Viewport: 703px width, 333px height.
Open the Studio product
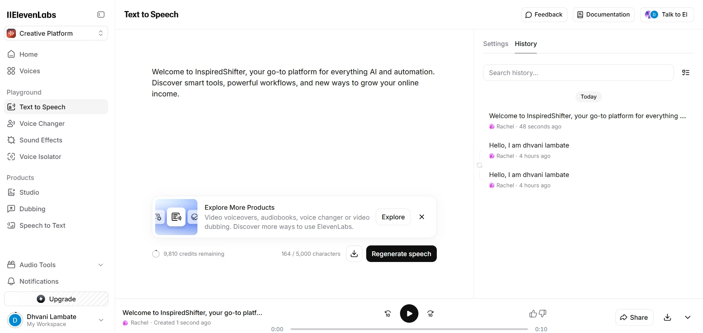pos(56,192)
